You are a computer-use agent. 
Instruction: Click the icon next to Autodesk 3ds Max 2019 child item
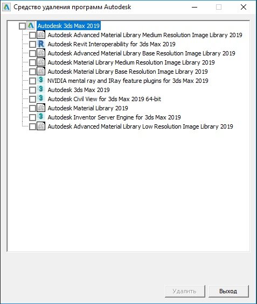(41, 89)
